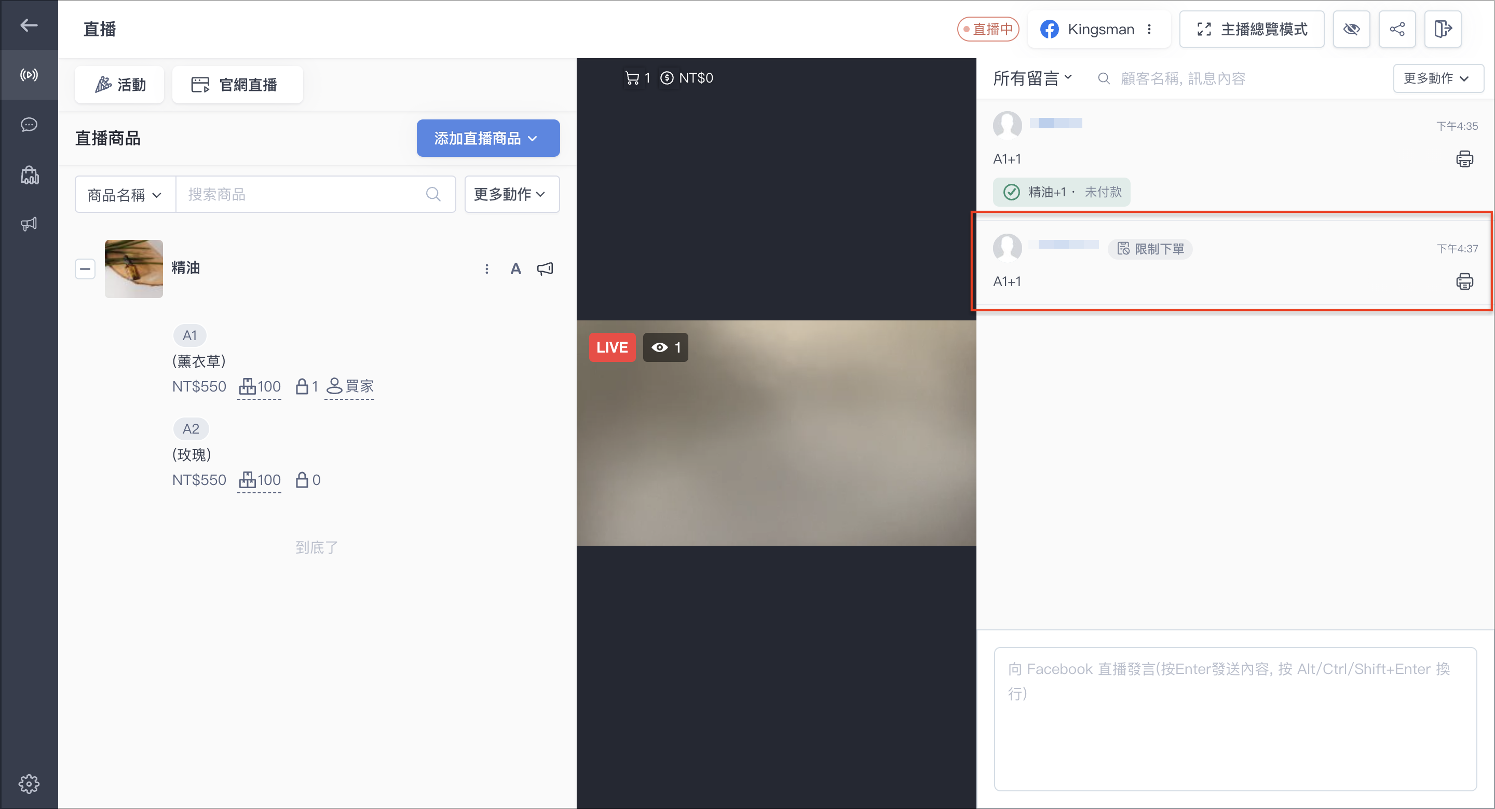
Task: Click the (薰衣草) variant label
Action: point(198,361)
